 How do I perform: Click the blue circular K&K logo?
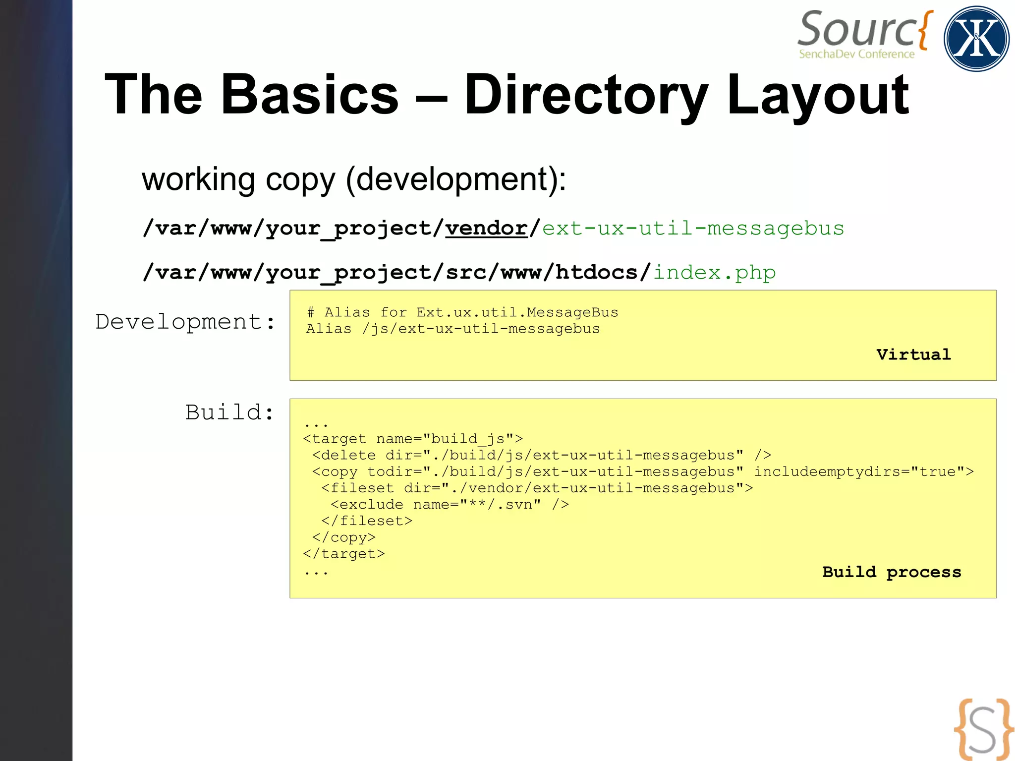tap(976, 39)
